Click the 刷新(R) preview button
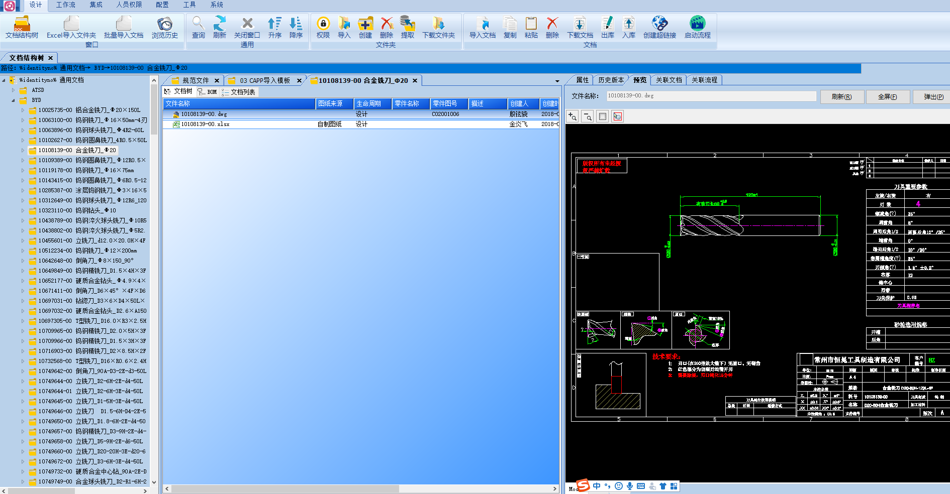 (842, 97)
